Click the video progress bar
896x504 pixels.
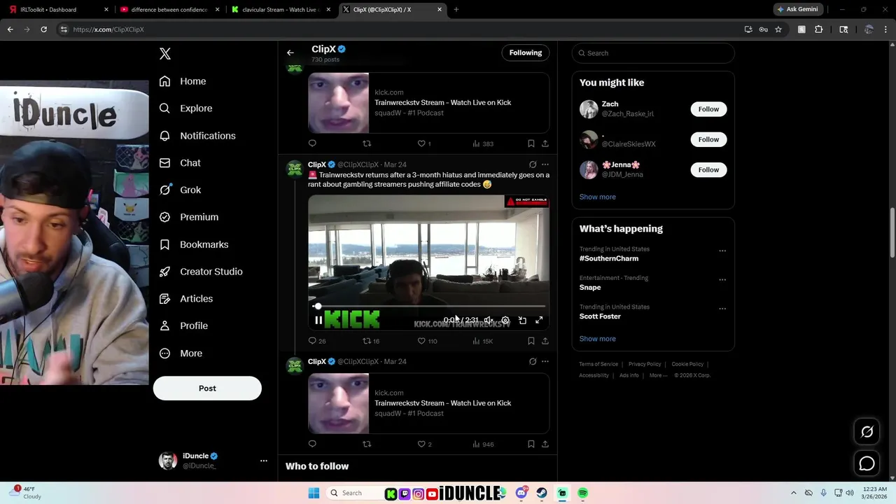point(428,306)
